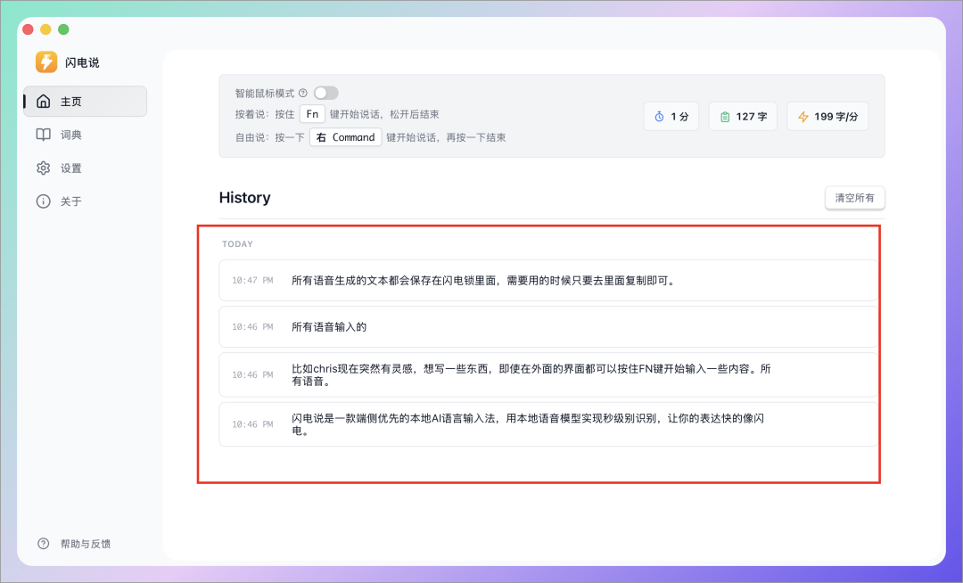Click the book icon beside 词典
Image resolution: width=963 pixels, height=583 pixels.
pyautogui.click(x=43, y=135)
